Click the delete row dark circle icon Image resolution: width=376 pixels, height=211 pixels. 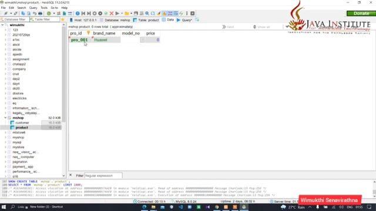pyautogui.click(x=100, y=13)
